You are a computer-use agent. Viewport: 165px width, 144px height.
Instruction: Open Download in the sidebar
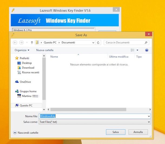28,68
